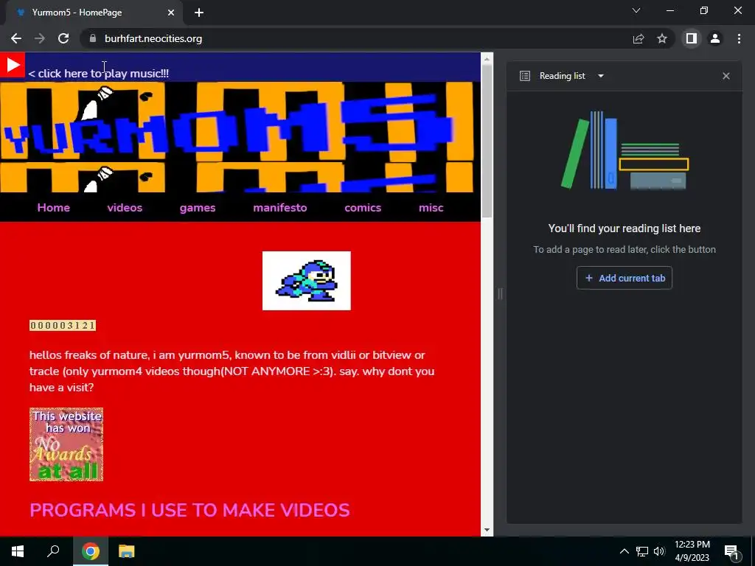Reload the burhfart.neocities.org page
This screenshot has height=566, width=755.
pyautogui.click(x=63, y=38)
